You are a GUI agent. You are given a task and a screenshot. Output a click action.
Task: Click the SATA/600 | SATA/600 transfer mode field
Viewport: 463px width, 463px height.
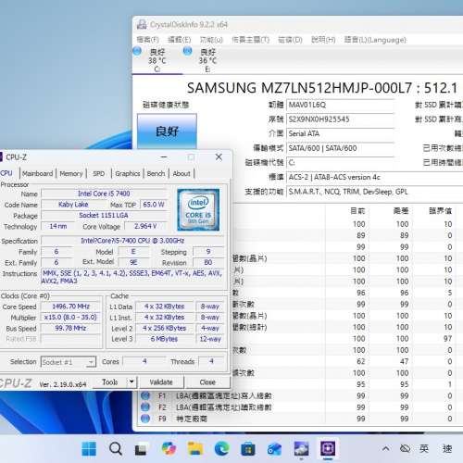coord(340,148)
